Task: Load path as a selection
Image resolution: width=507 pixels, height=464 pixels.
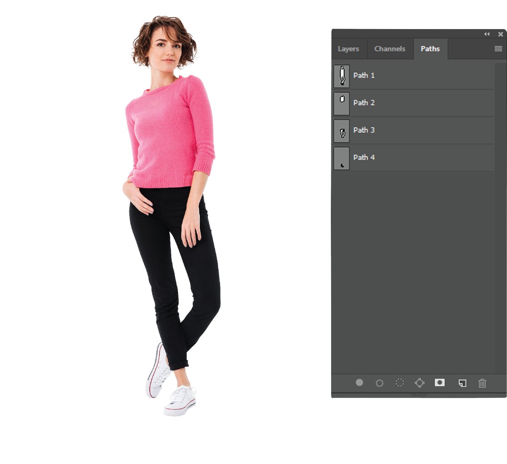Action: pos(399,383)
